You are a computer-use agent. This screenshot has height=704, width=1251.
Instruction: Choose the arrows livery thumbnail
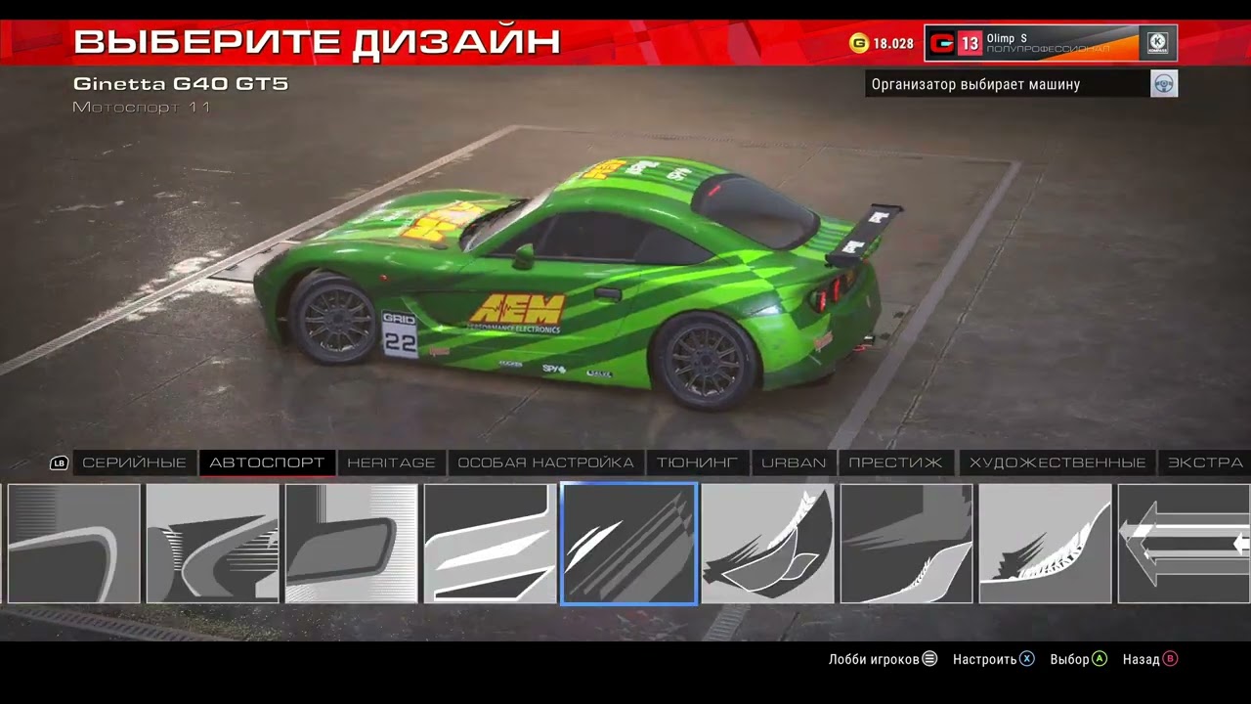tap(1185, 544)
